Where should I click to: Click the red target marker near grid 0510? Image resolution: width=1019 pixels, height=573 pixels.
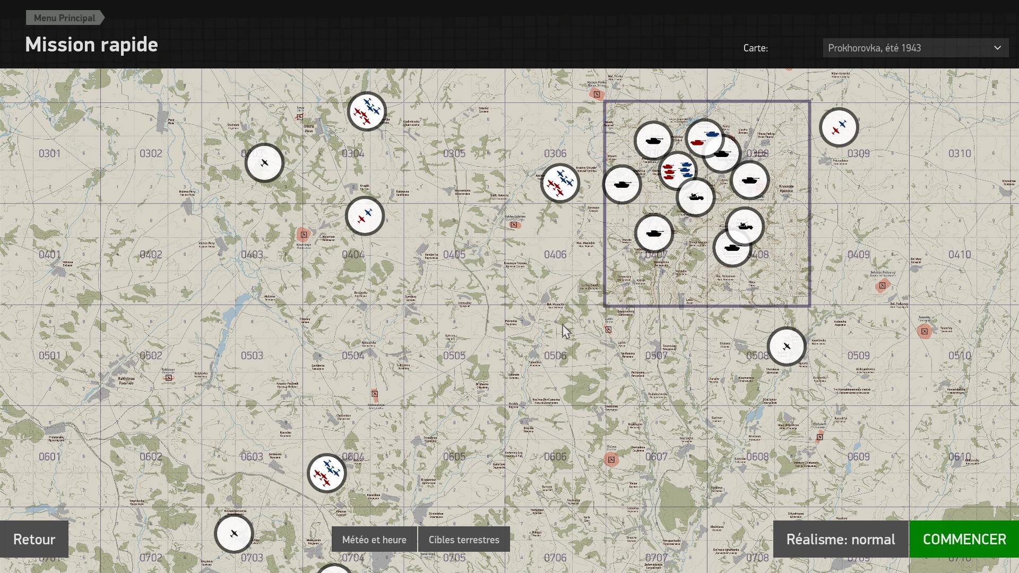click(x=925, y=332)
